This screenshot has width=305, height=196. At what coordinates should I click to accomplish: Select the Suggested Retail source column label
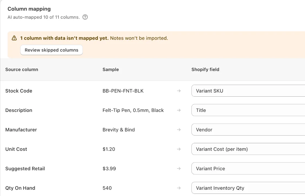(25, 169)
